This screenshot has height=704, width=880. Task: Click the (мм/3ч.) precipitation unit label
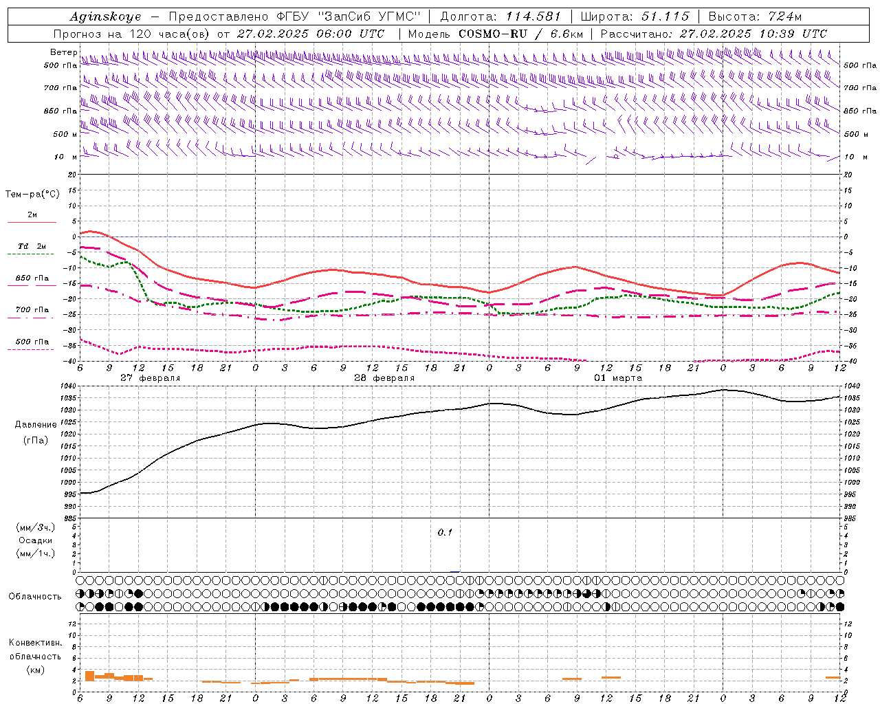[36, 527]
